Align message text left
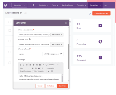The width and height of the screenshot is (116, 95). pyautogui.click(x=30, y=65)
